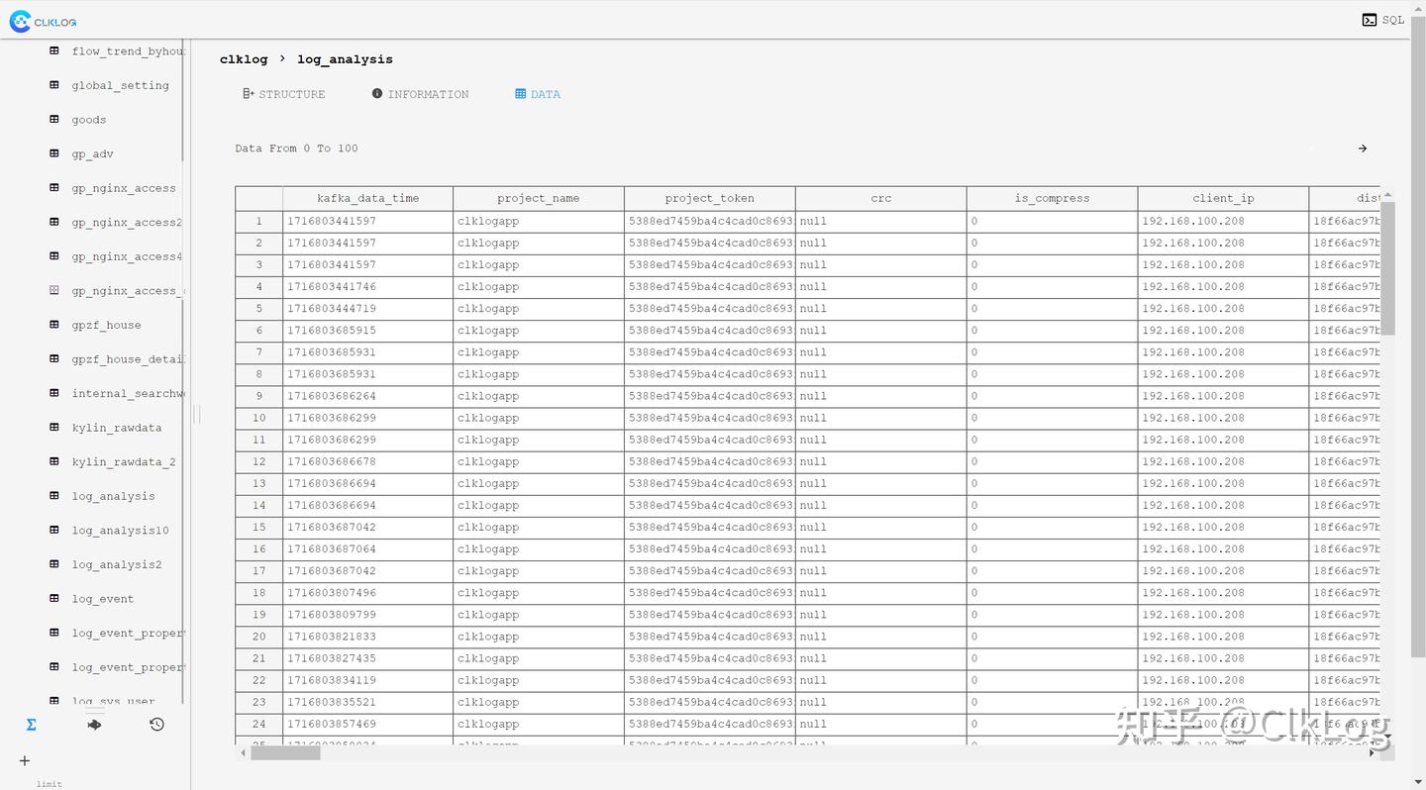1426x790 pixels.
Task: Select the cell with value 1716803827435
Action: pos(367,658)
